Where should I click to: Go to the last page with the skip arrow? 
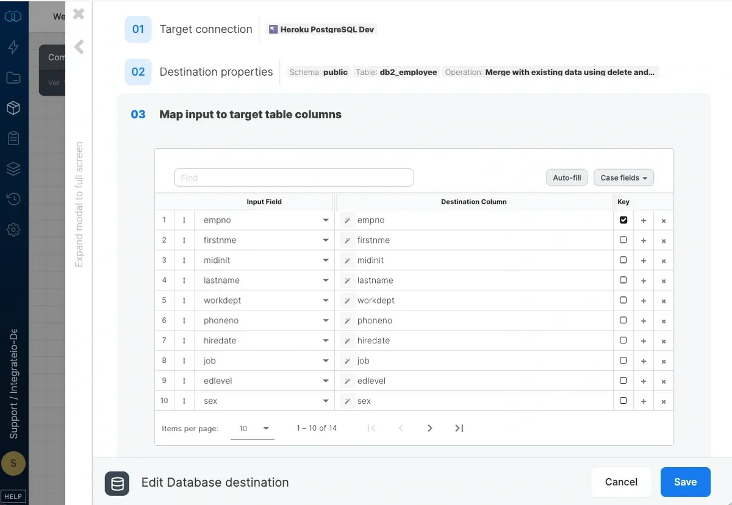pyautogui.click(x=459, y=428)
